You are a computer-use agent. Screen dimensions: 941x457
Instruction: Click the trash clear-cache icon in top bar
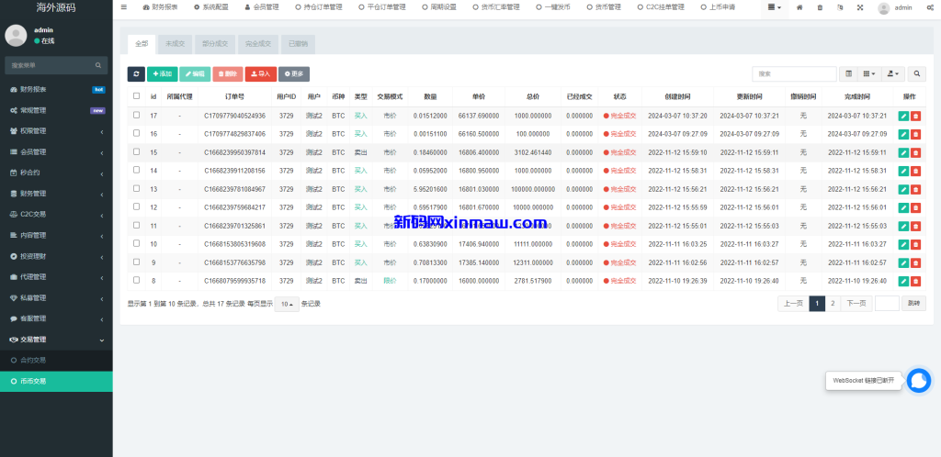tap(820, 7)
